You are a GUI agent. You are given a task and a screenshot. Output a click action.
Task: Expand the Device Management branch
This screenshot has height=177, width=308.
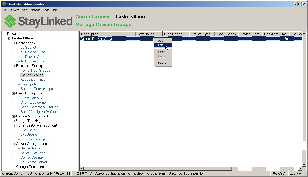tap(13, 116)
